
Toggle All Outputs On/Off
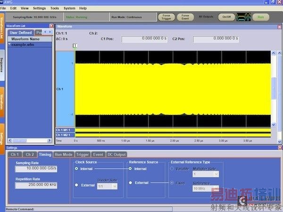click(227, 17)
